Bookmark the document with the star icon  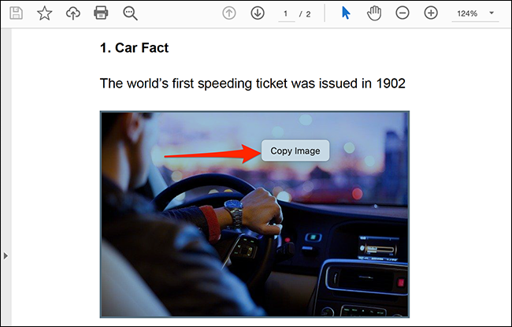point(45,13)
